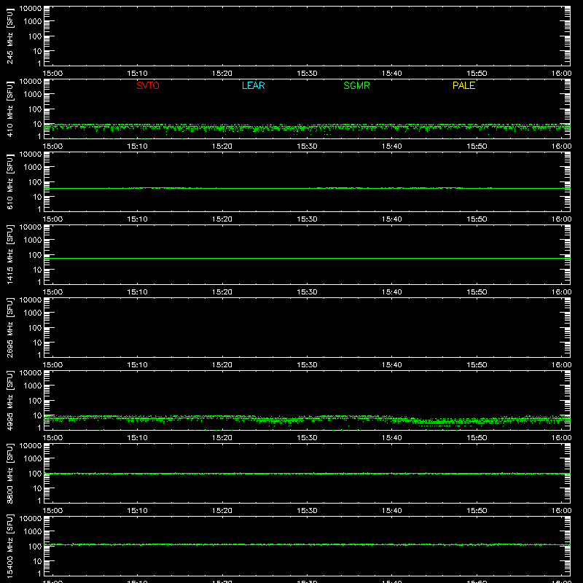Click 100 tick label on 610 MHz axis
The width and height of the screenshot is (583, 583).
(x=35, y=181)
